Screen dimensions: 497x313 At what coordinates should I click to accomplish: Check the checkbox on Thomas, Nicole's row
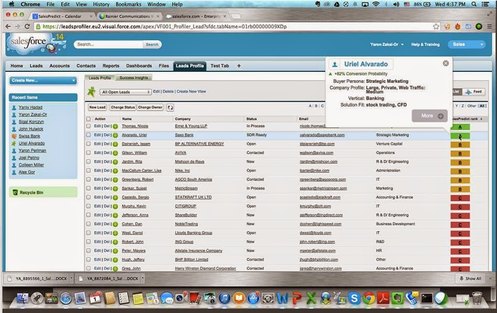tap(88, 126)
